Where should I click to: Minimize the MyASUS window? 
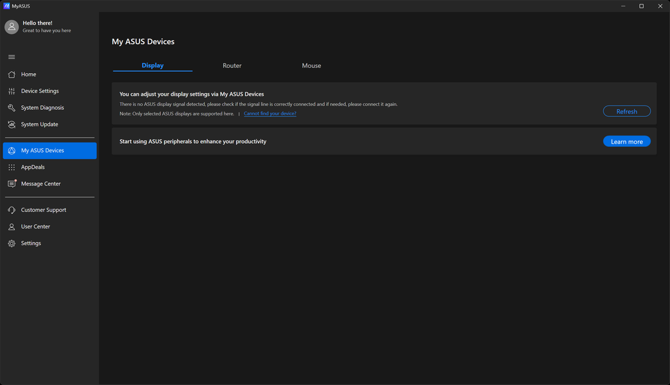click(x=623, y=6)
